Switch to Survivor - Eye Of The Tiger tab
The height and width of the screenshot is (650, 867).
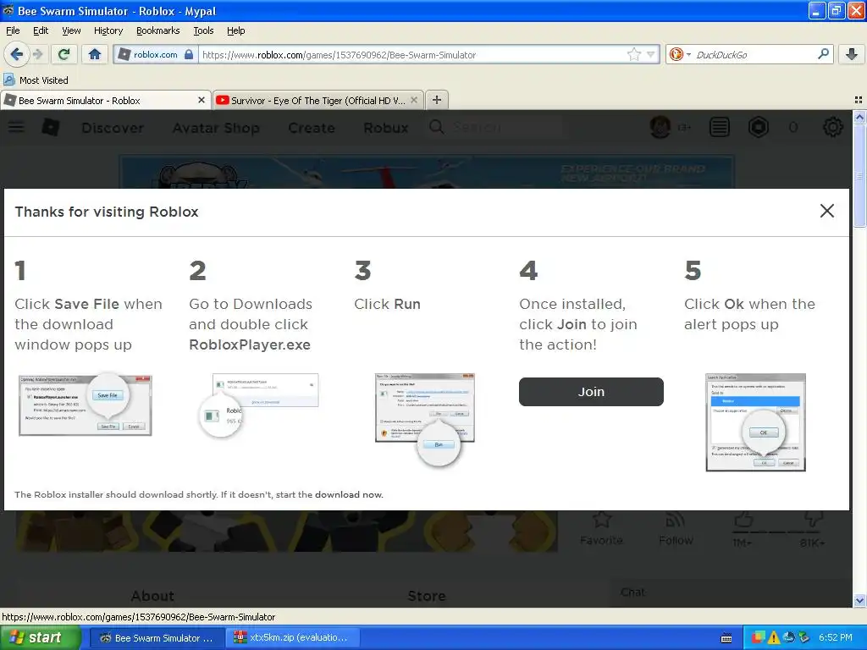pos(318,100)
